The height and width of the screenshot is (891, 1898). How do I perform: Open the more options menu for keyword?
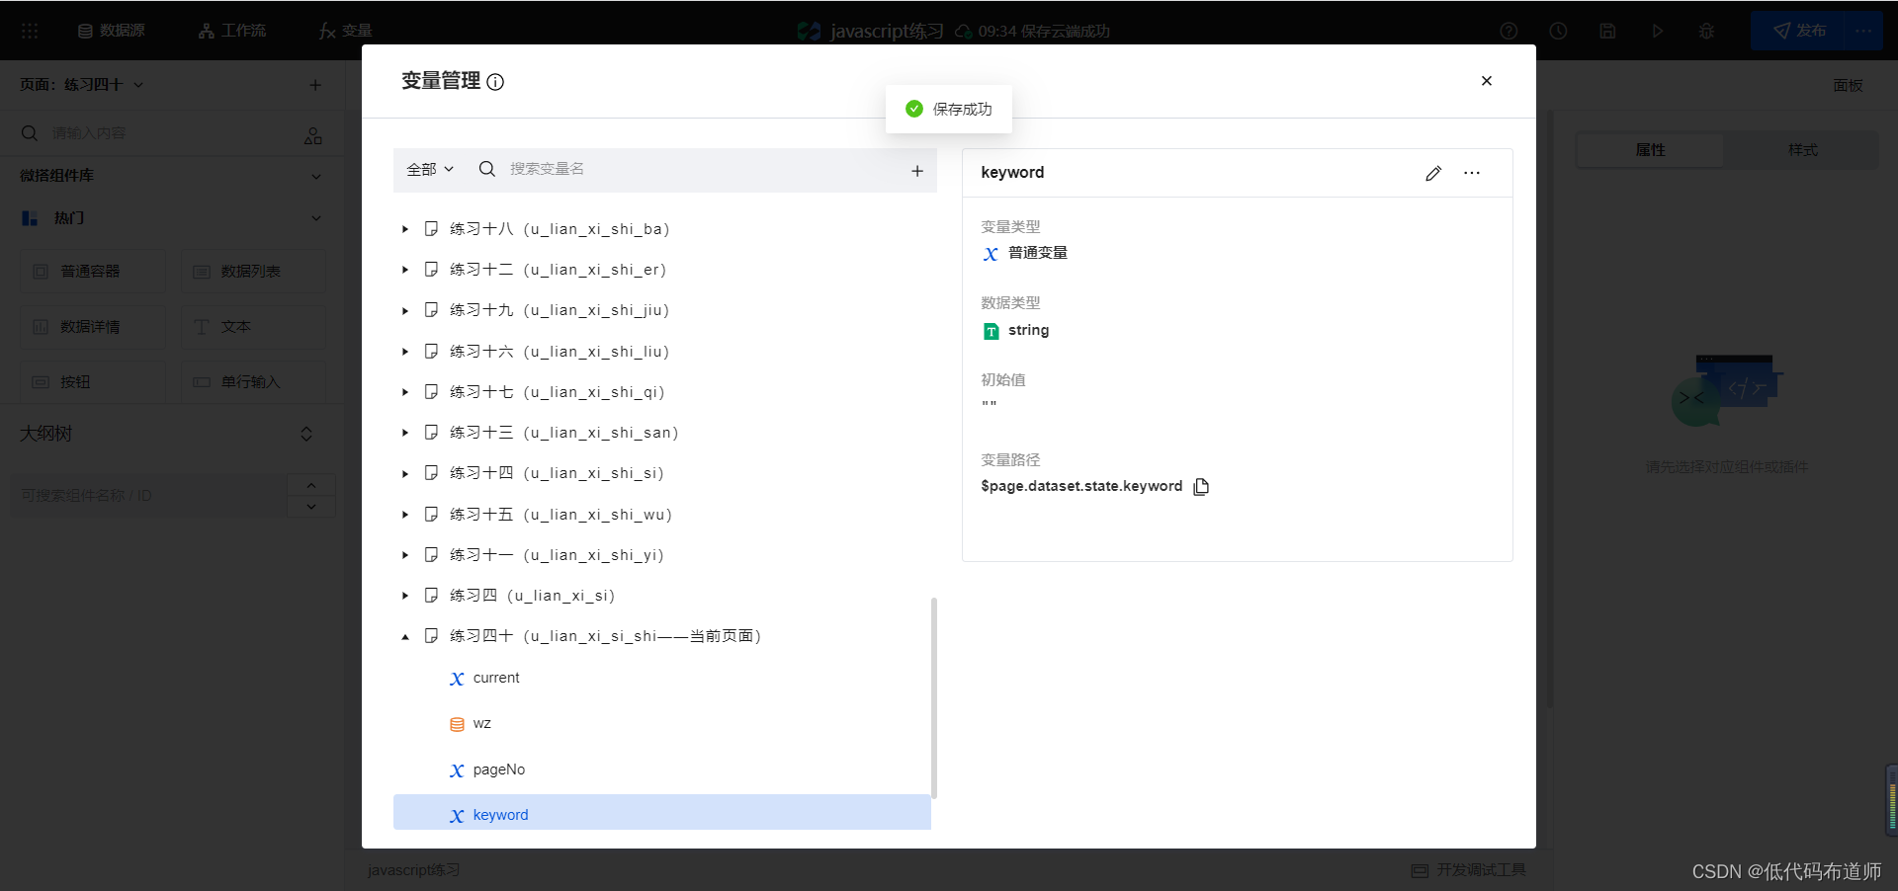point(1472,173)
